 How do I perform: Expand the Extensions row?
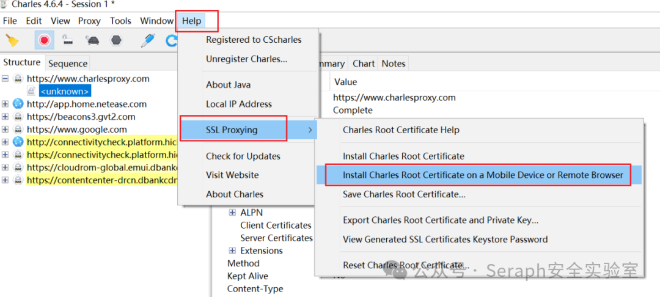click(232, 251)
